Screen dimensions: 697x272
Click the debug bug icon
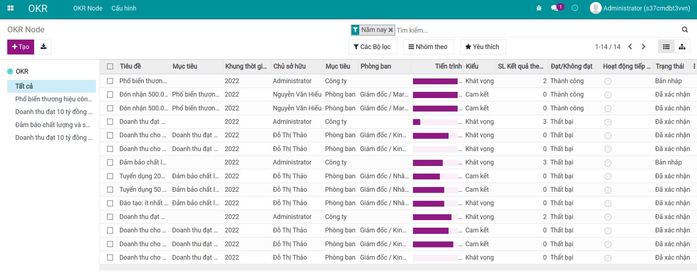point(539,8)
